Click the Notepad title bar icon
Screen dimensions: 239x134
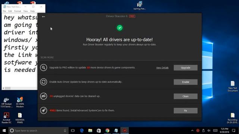click(4, 7)
